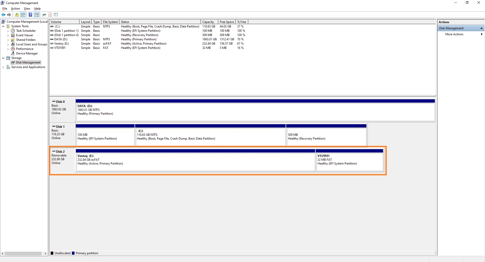The width and height of the screenshot is (485, 262).
Task: Click the Connect/Rescan disk toolbar icon
Action: (44, 15)
